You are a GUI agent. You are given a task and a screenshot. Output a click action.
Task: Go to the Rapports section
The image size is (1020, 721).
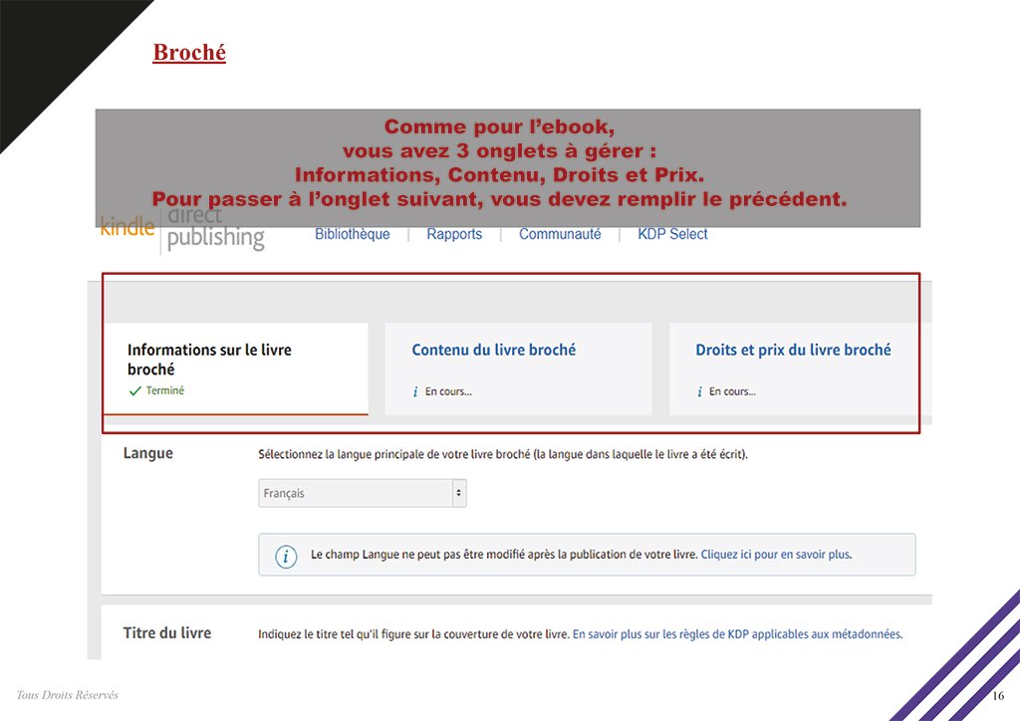454,234
